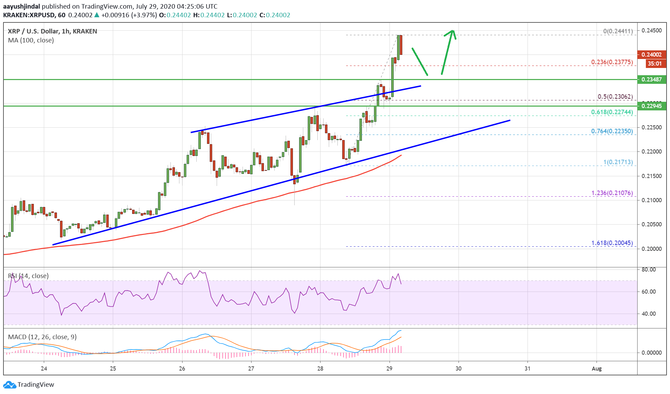The height and width of the screenshot is (394, 670).
Task: Click the 0.618(0.22744) Fibonacci label
Action: point(612,112)
